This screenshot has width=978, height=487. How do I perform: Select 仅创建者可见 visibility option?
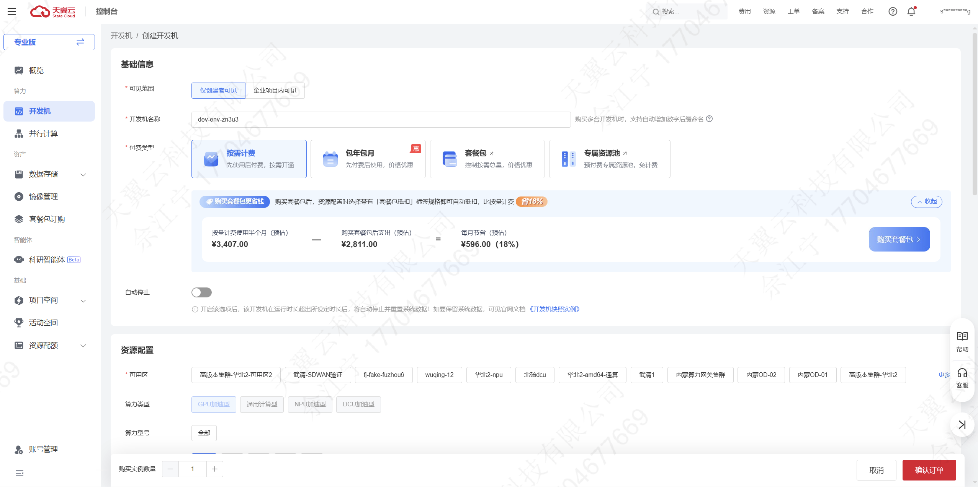click(218, 91)
